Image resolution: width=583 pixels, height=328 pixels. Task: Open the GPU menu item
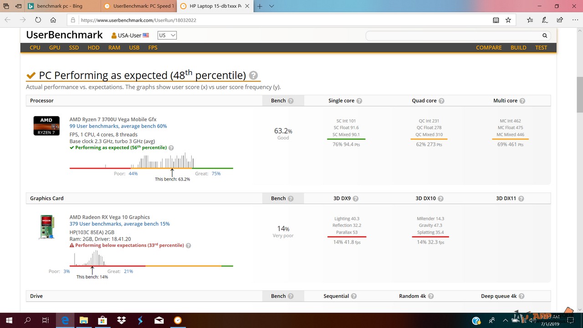coord(55,47)
